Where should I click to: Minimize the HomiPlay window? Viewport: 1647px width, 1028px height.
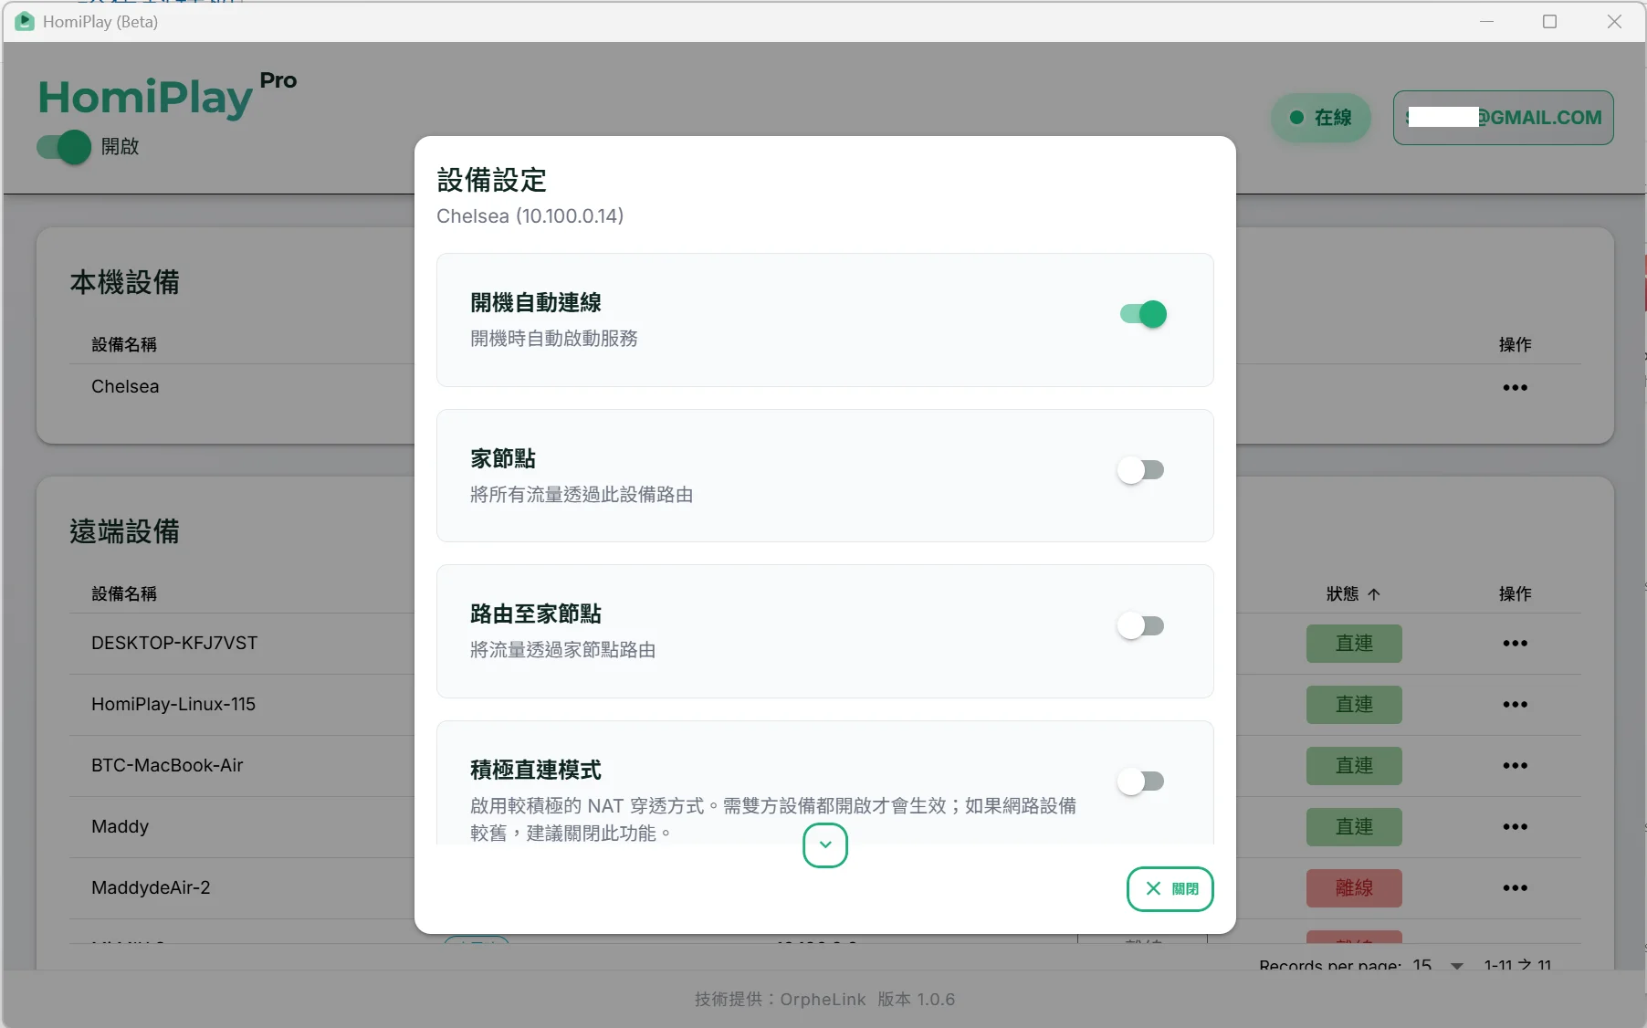(x=1486, y=21)
